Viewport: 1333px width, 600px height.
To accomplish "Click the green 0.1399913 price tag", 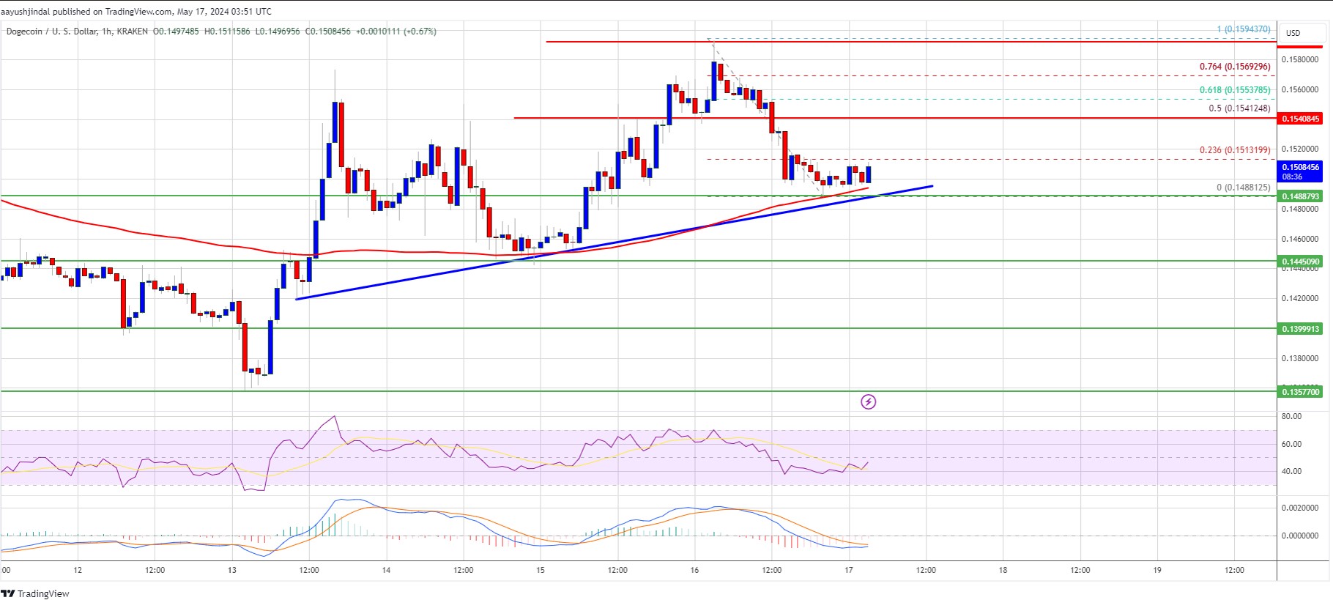I will [1300, 329].
